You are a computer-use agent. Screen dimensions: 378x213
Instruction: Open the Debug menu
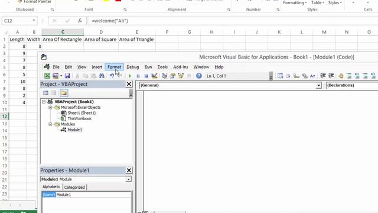[133, 67]
